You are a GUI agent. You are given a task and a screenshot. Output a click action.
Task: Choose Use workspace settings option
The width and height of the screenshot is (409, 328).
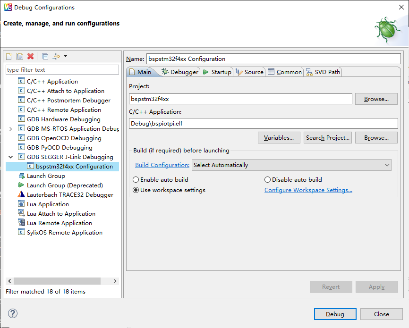click(x=136, y=190)
